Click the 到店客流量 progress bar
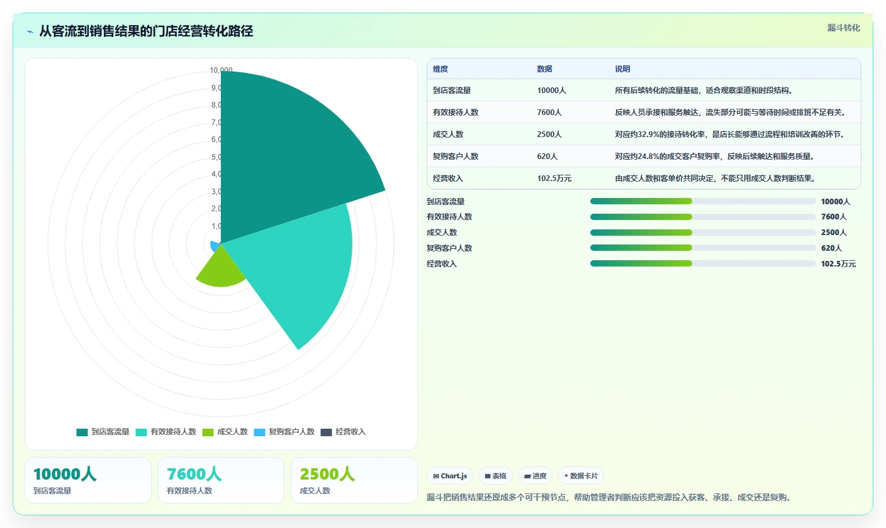The image size is (886, 528). point(703,201)
